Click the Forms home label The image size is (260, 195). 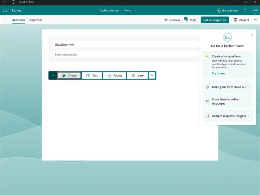16,10
